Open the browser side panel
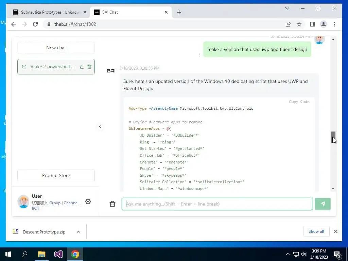The height and width of the screenshot is (261, 348). (x=313, y=24)
